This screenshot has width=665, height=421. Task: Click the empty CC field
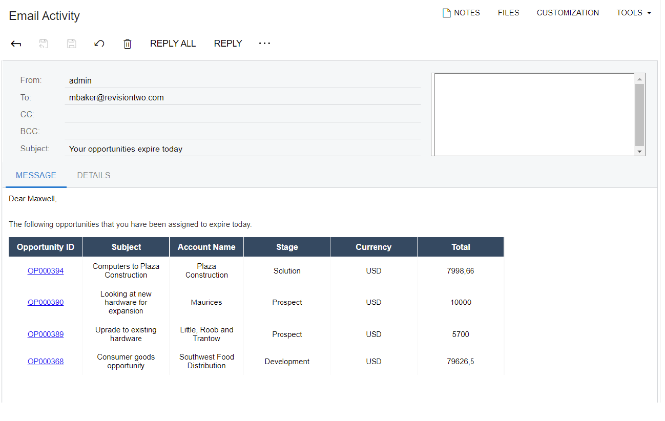(x=243, y=114)
